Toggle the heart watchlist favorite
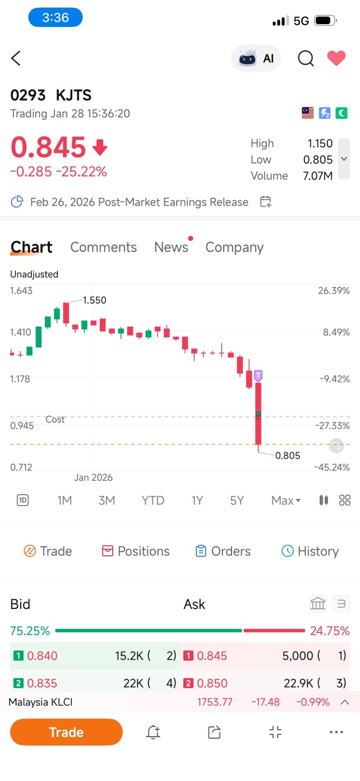 click(x=336, y=58)
